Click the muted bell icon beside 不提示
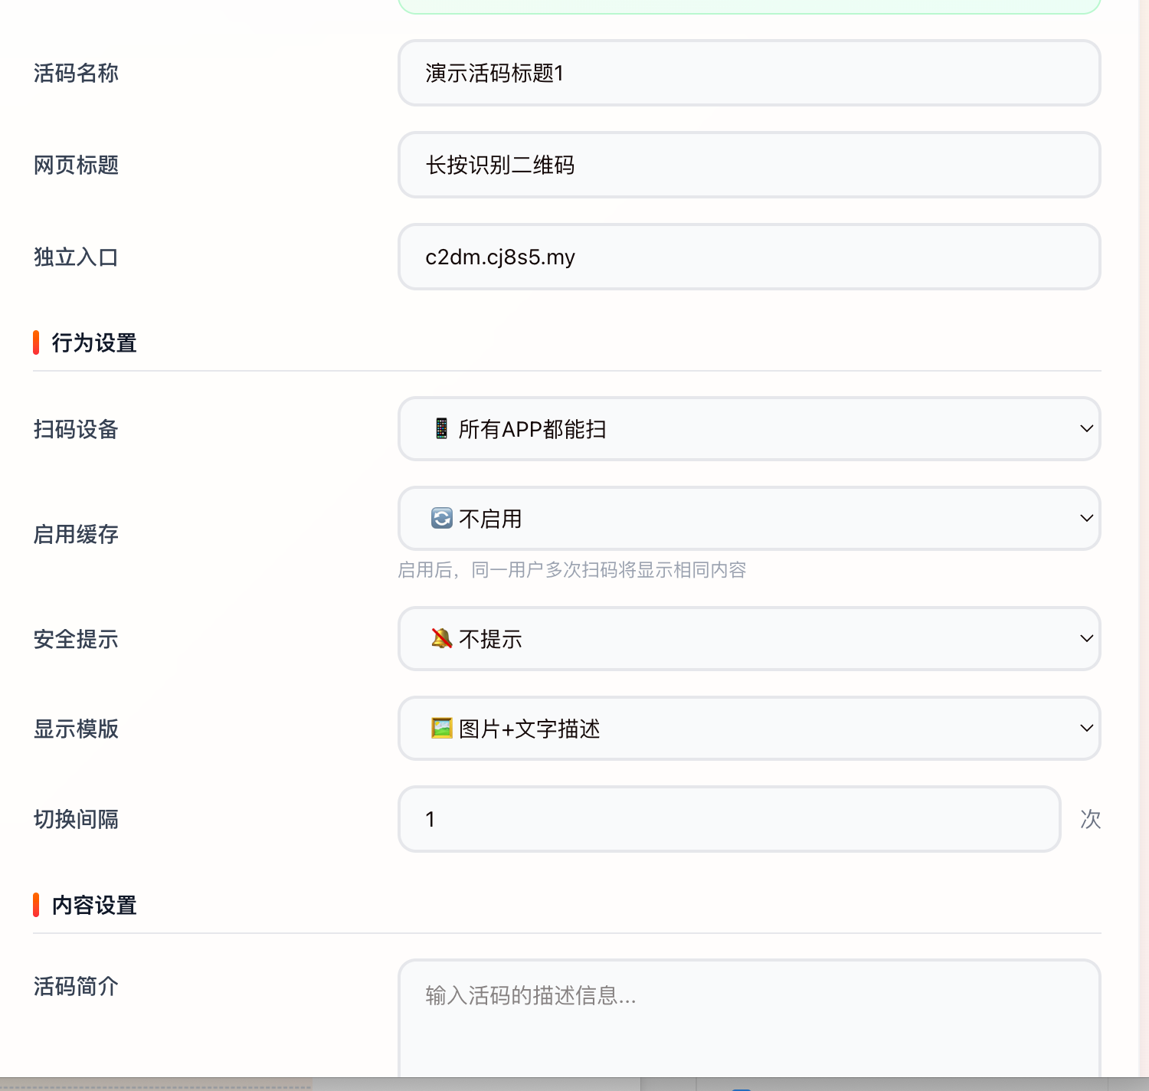 (441, 638)
